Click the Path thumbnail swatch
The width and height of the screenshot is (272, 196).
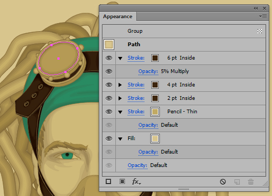(109, 45)
